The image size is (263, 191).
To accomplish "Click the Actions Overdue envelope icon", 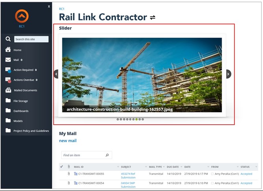I will pyautogui.click(x=8, y=80).
